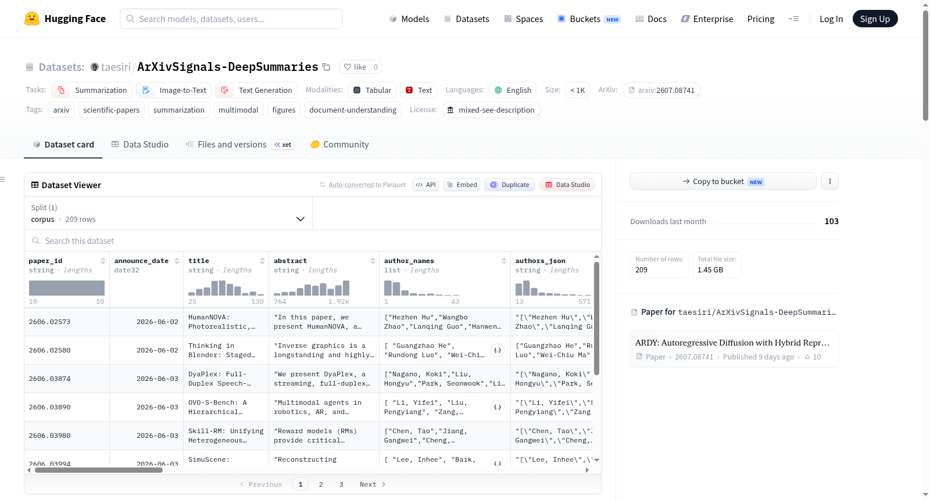Sort by abstract column arrows
This screenshot has height=500, width=930.
373,261
